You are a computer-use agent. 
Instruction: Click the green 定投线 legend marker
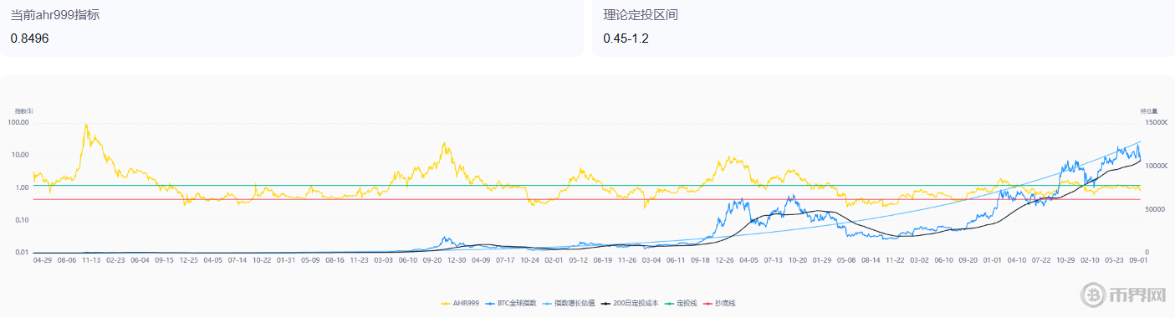pyautogui.click(x=669, y=302)
